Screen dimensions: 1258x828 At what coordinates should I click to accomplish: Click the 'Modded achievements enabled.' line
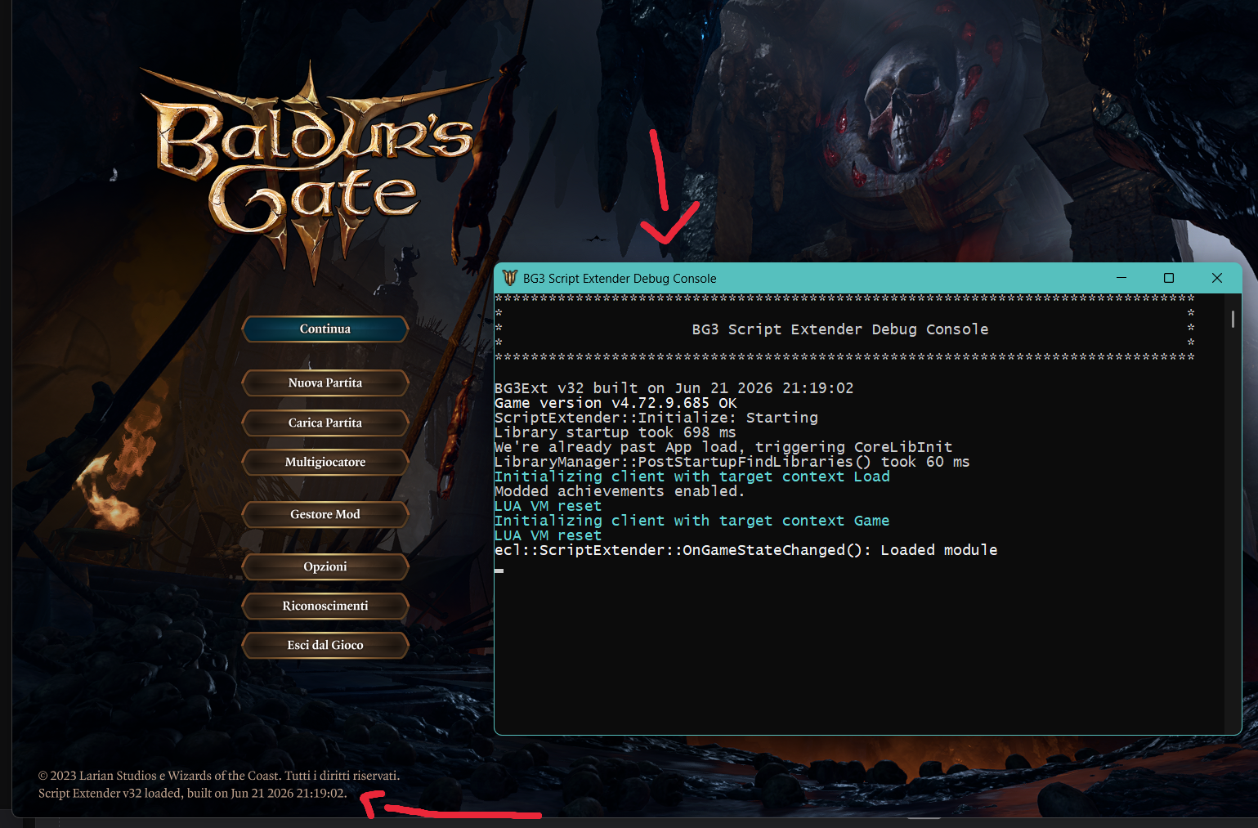tap(620, 491)
